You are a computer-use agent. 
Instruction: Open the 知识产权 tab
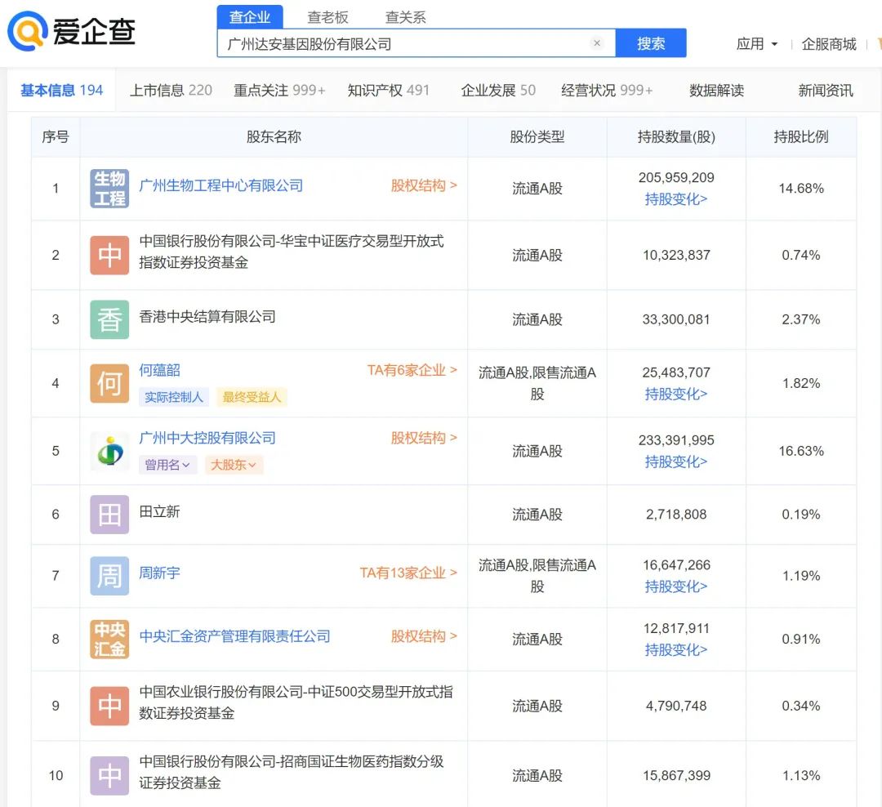coord(388,90)
